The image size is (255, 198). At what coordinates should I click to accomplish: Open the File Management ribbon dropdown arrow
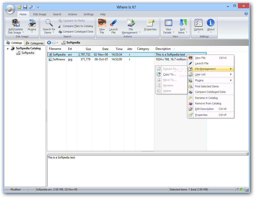click(140, 33)
